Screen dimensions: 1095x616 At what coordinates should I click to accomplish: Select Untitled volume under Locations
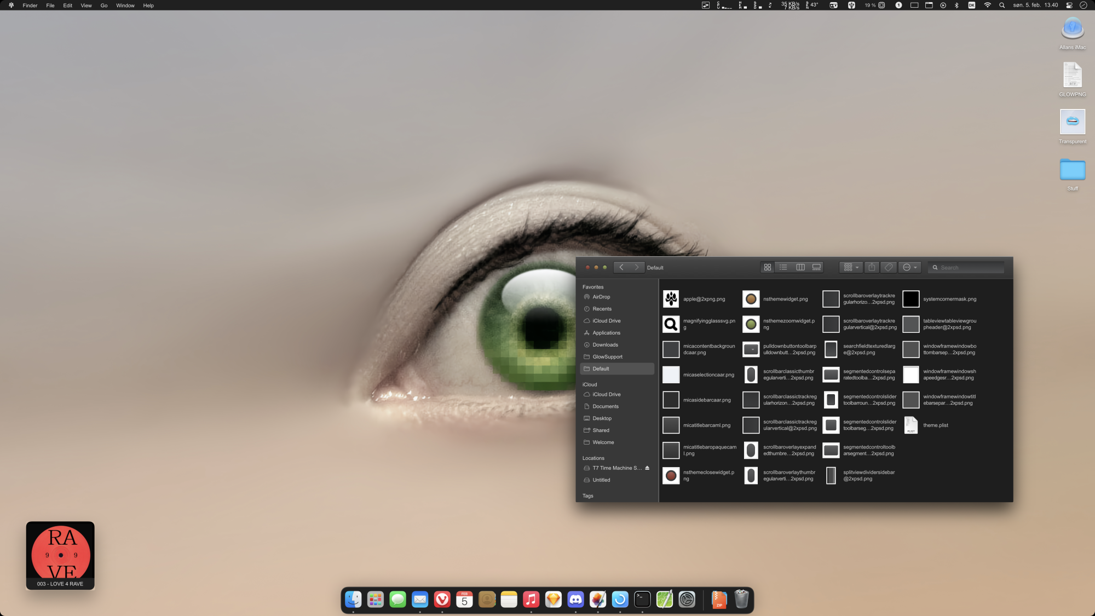pos(617,480)
